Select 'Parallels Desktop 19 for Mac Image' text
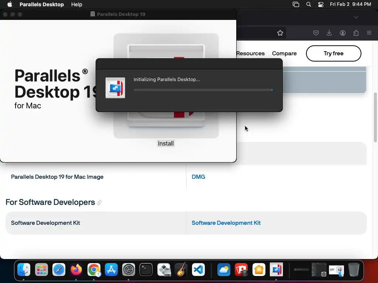This screenshot has height=283, width=378. 57,177
